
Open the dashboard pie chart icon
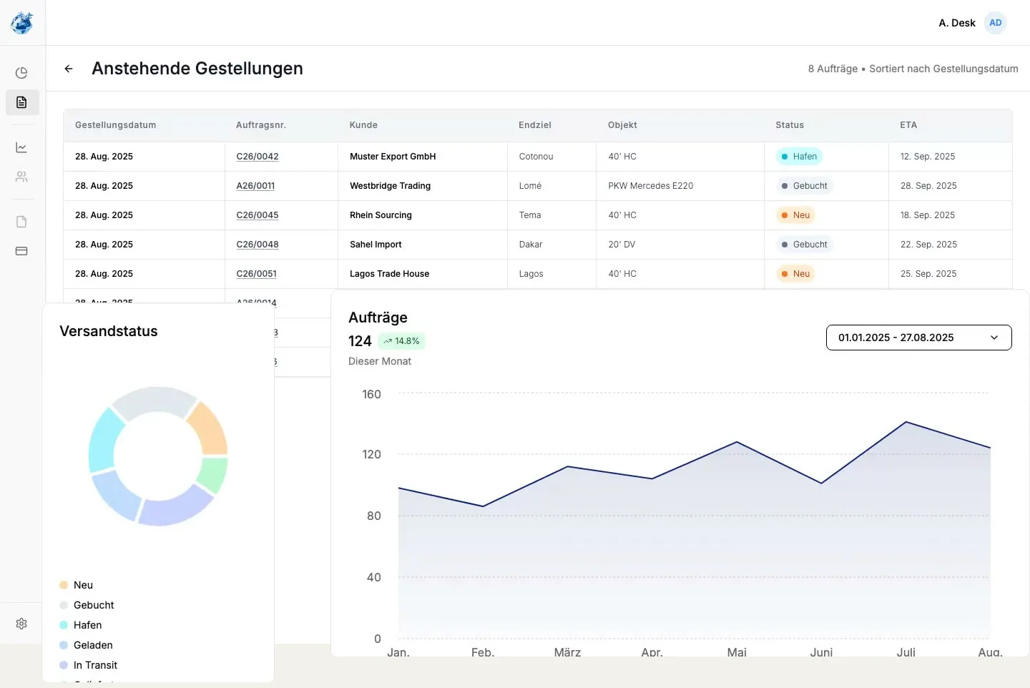21,73
